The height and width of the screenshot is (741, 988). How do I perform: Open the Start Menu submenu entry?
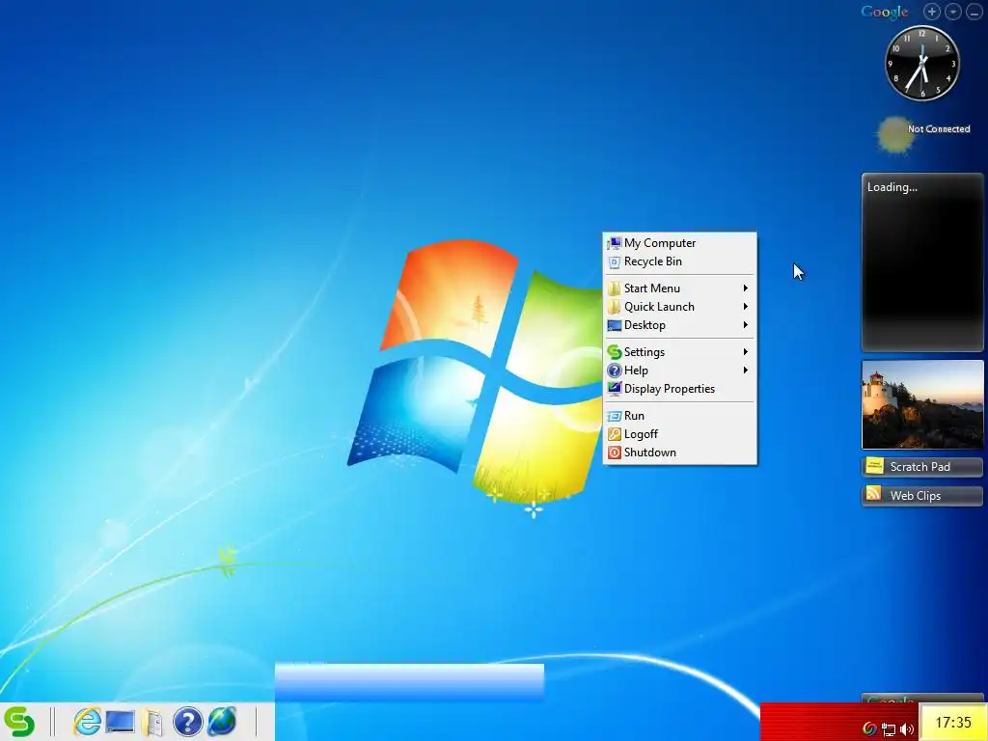680,288
